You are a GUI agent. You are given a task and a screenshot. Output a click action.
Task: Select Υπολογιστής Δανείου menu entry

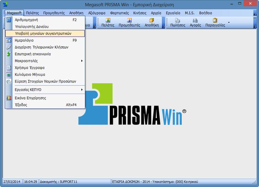pos(45,27)
